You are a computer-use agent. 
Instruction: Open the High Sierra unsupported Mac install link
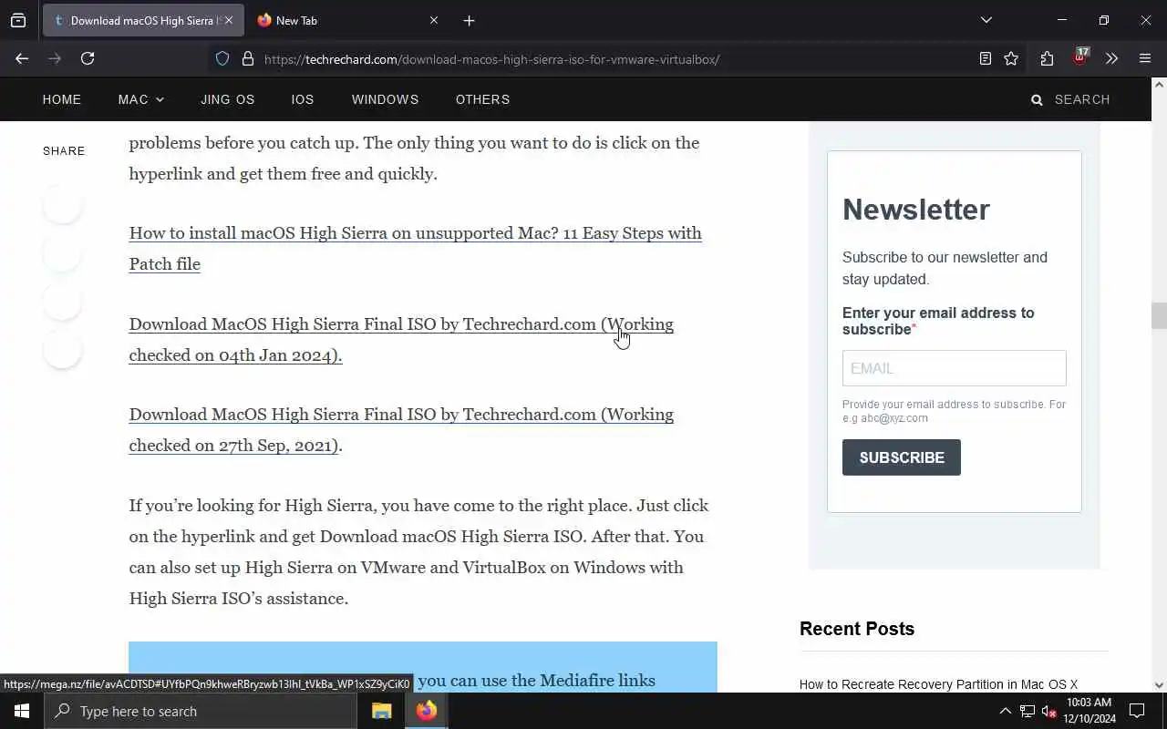click(415, 248)
